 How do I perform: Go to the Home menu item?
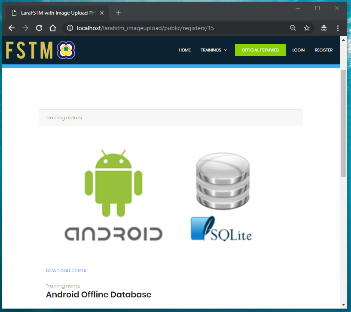pos(185,50)
